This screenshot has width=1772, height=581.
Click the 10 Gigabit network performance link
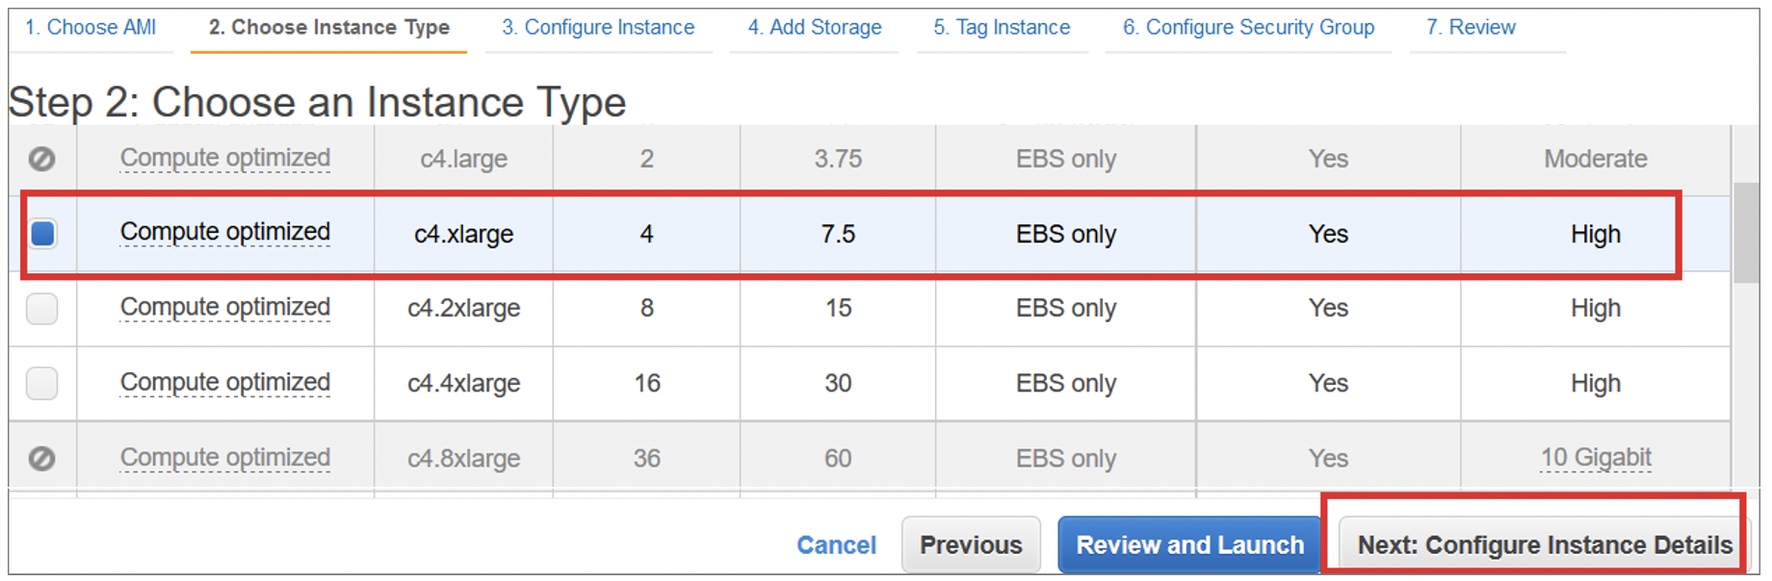(x=1595, y=458)
